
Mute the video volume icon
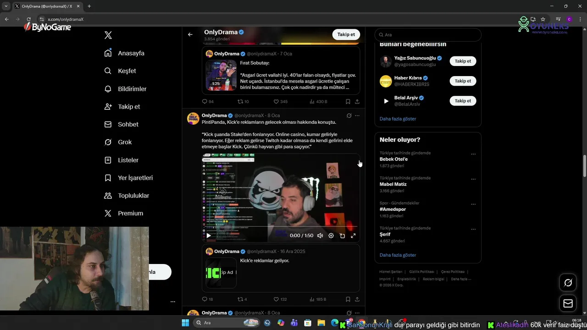320,236
